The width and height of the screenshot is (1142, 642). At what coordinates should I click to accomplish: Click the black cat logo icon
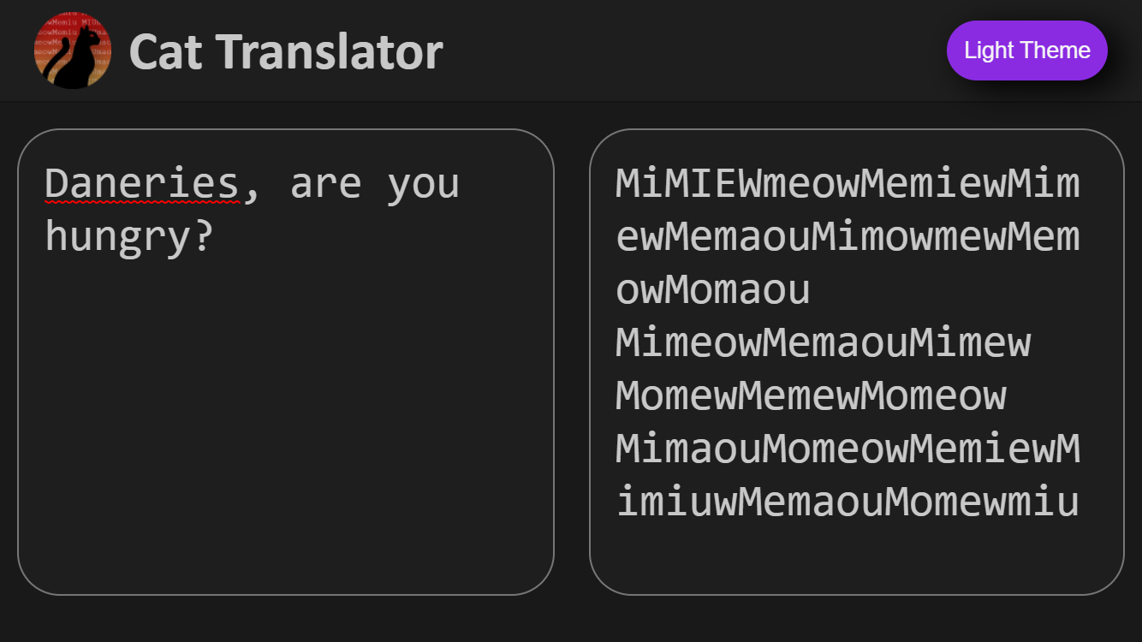(73, 51)
